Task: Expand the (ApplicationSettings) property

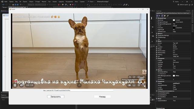Action: pos(157,35)
